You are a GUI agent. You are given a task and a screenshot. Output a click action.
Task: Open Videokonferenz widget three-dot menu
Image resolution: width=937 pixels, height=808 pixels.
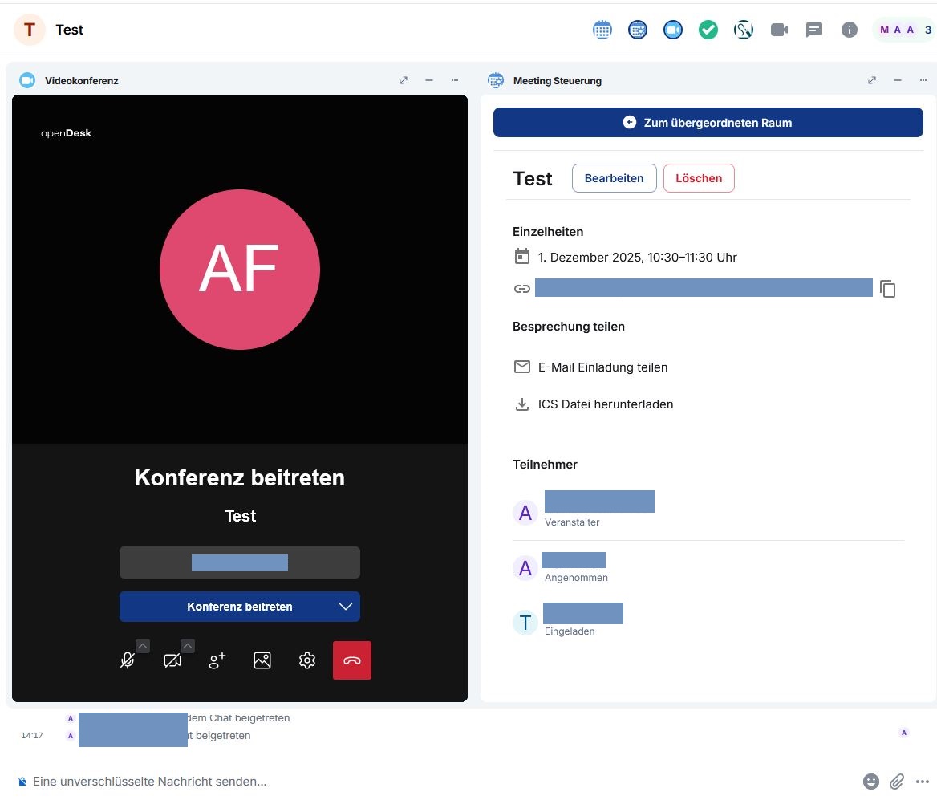point(455,80)
